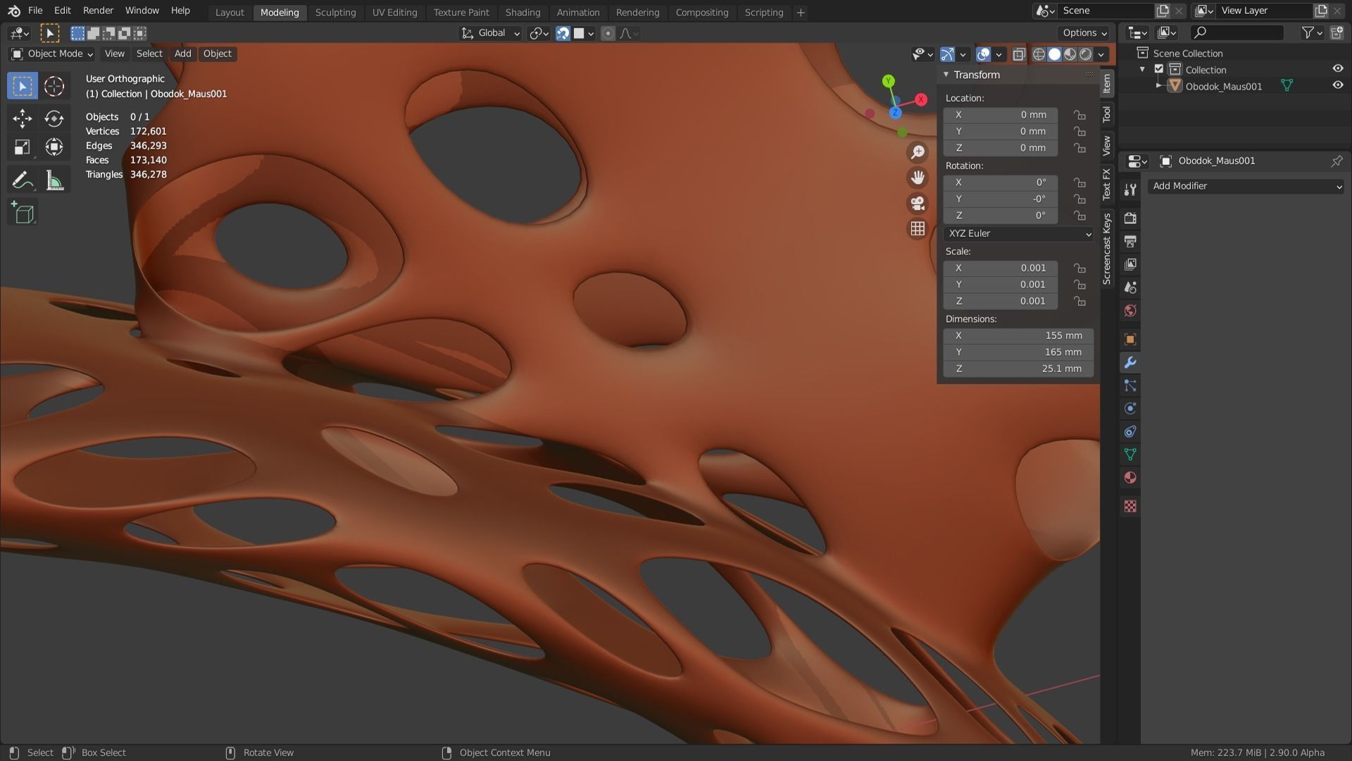The image size is (1352, 761).
Task: Expand the Obodok_Maus001 tree item
Action: pyautogui.click(x=1158, y=86)
